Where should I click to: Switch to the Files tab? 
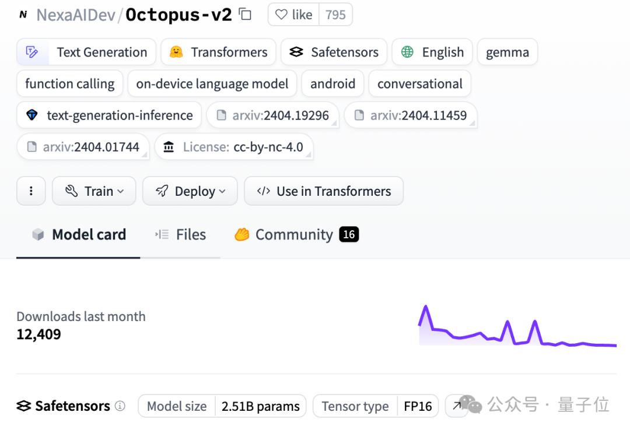coord(180,234)
